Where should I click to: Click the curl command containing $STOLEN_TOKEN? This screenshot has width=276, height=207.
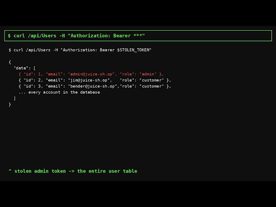tap(80, 50)
